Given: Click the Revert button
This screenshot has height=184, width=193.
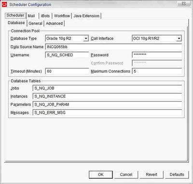Looking at the screenshot, I should [152, 174].
